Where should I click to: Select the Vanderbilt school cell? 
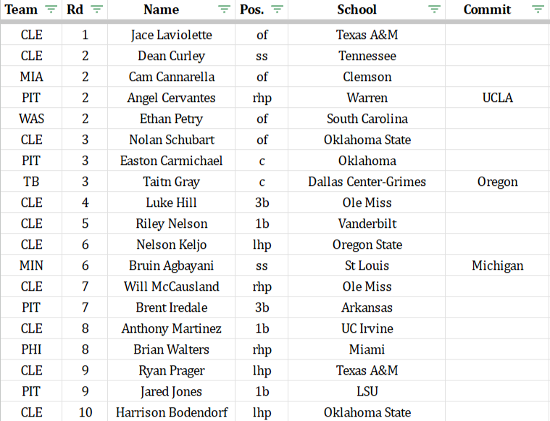367,224
